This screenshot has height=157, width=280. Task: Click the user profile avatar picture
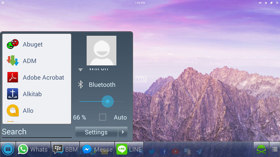101,51
